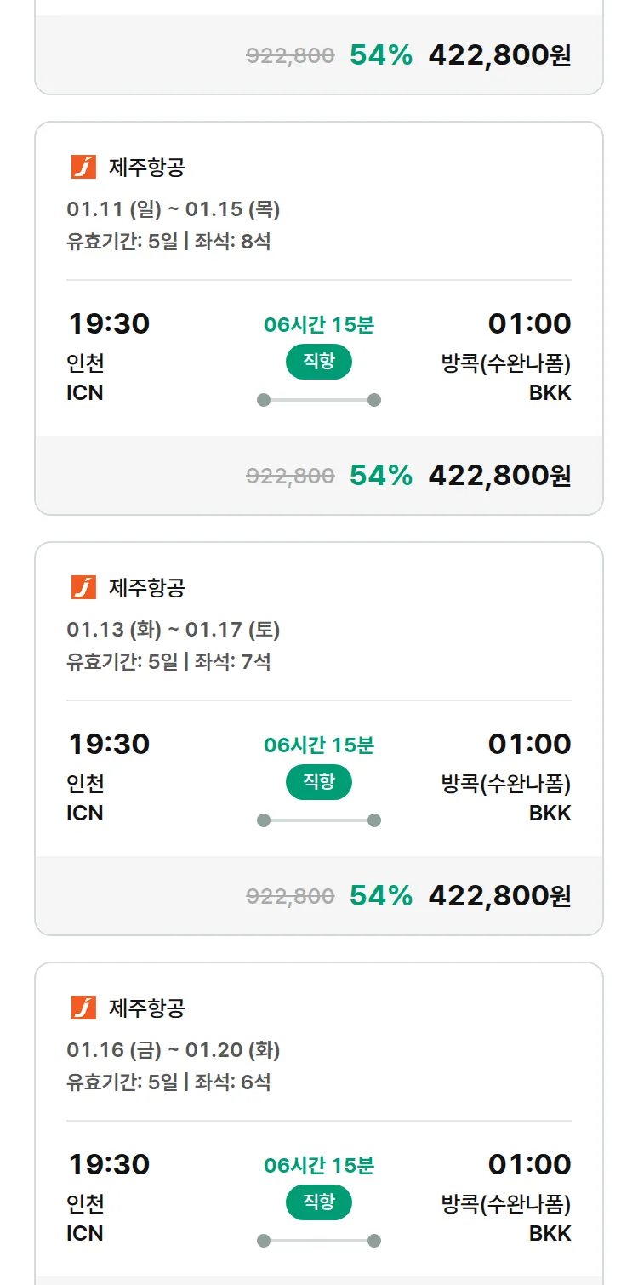This screenshot has height=1285, width=638.
Task: Click the 19:30 departure time on the 01.16 flight
Action: [x=109, y=1164]
